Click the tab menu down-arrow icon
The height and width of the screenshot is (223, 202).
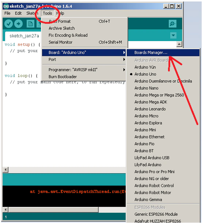pyautogui.click(x=173, y=35)
